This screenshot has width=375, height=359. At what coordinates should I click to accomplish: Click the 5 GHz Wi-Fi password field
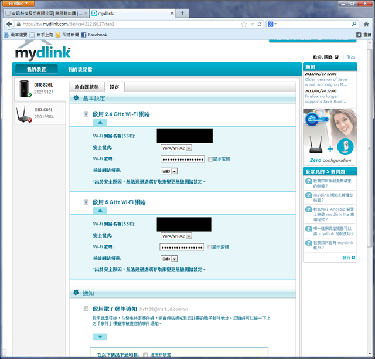(x=182, y=247)
